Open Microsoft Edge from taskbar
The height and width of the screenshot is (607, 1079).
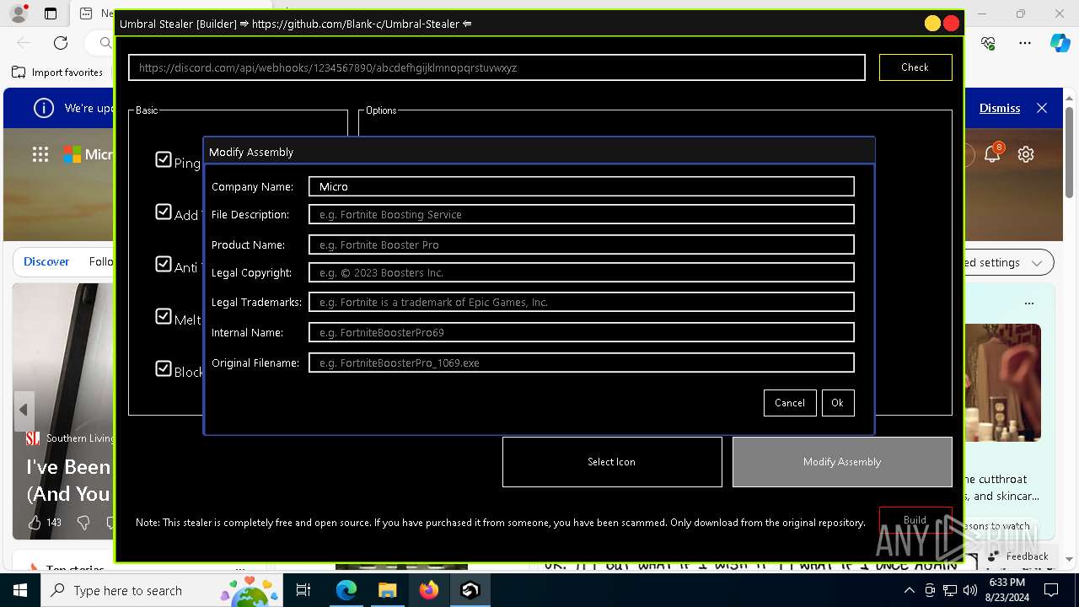(346, 590)
